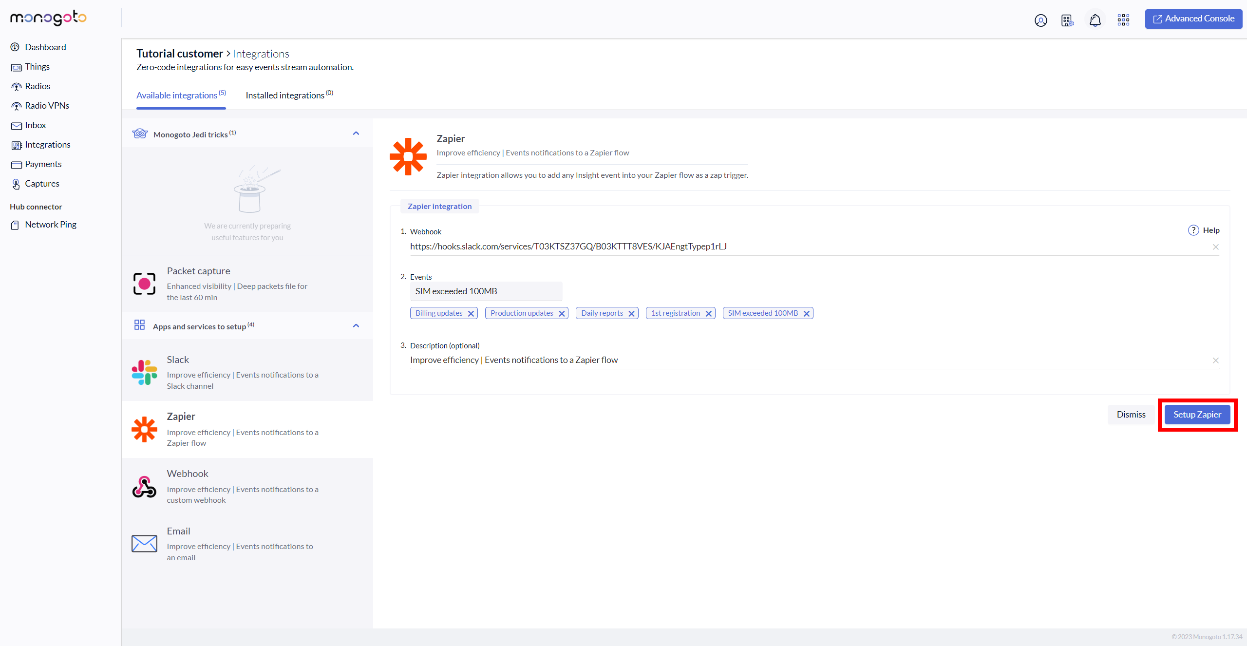Viewport: 1247px width, 646px height.
Task: Click the notifications bell icon
Action: [x=1095, y=20]
